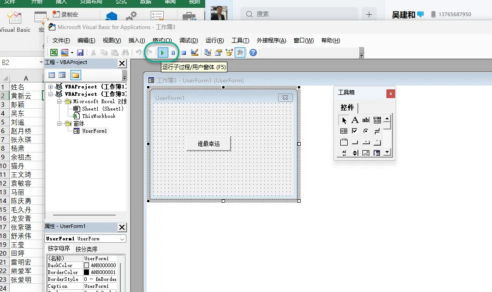Click the Copy icon in the VBA toolbar
Screen dimensions: 492x292
tap(104, 53)
